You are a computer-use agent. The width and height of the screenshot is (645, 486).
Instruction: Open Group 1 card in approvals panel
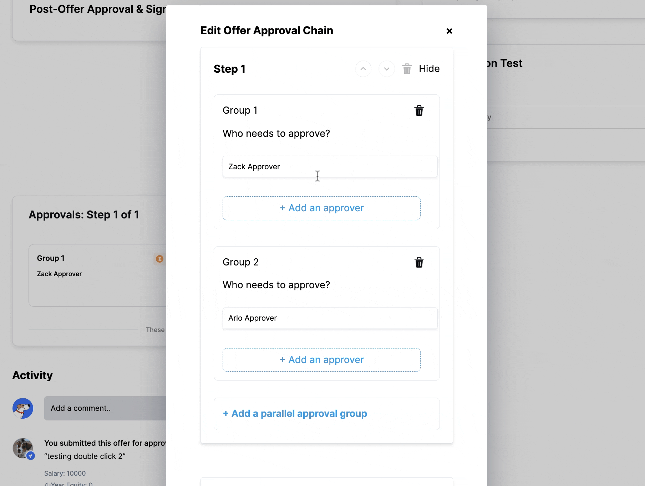click(97, 275)
